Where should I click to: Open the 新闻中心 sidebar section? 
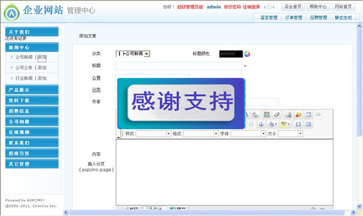pyautogui.click(x=32, y=47)
